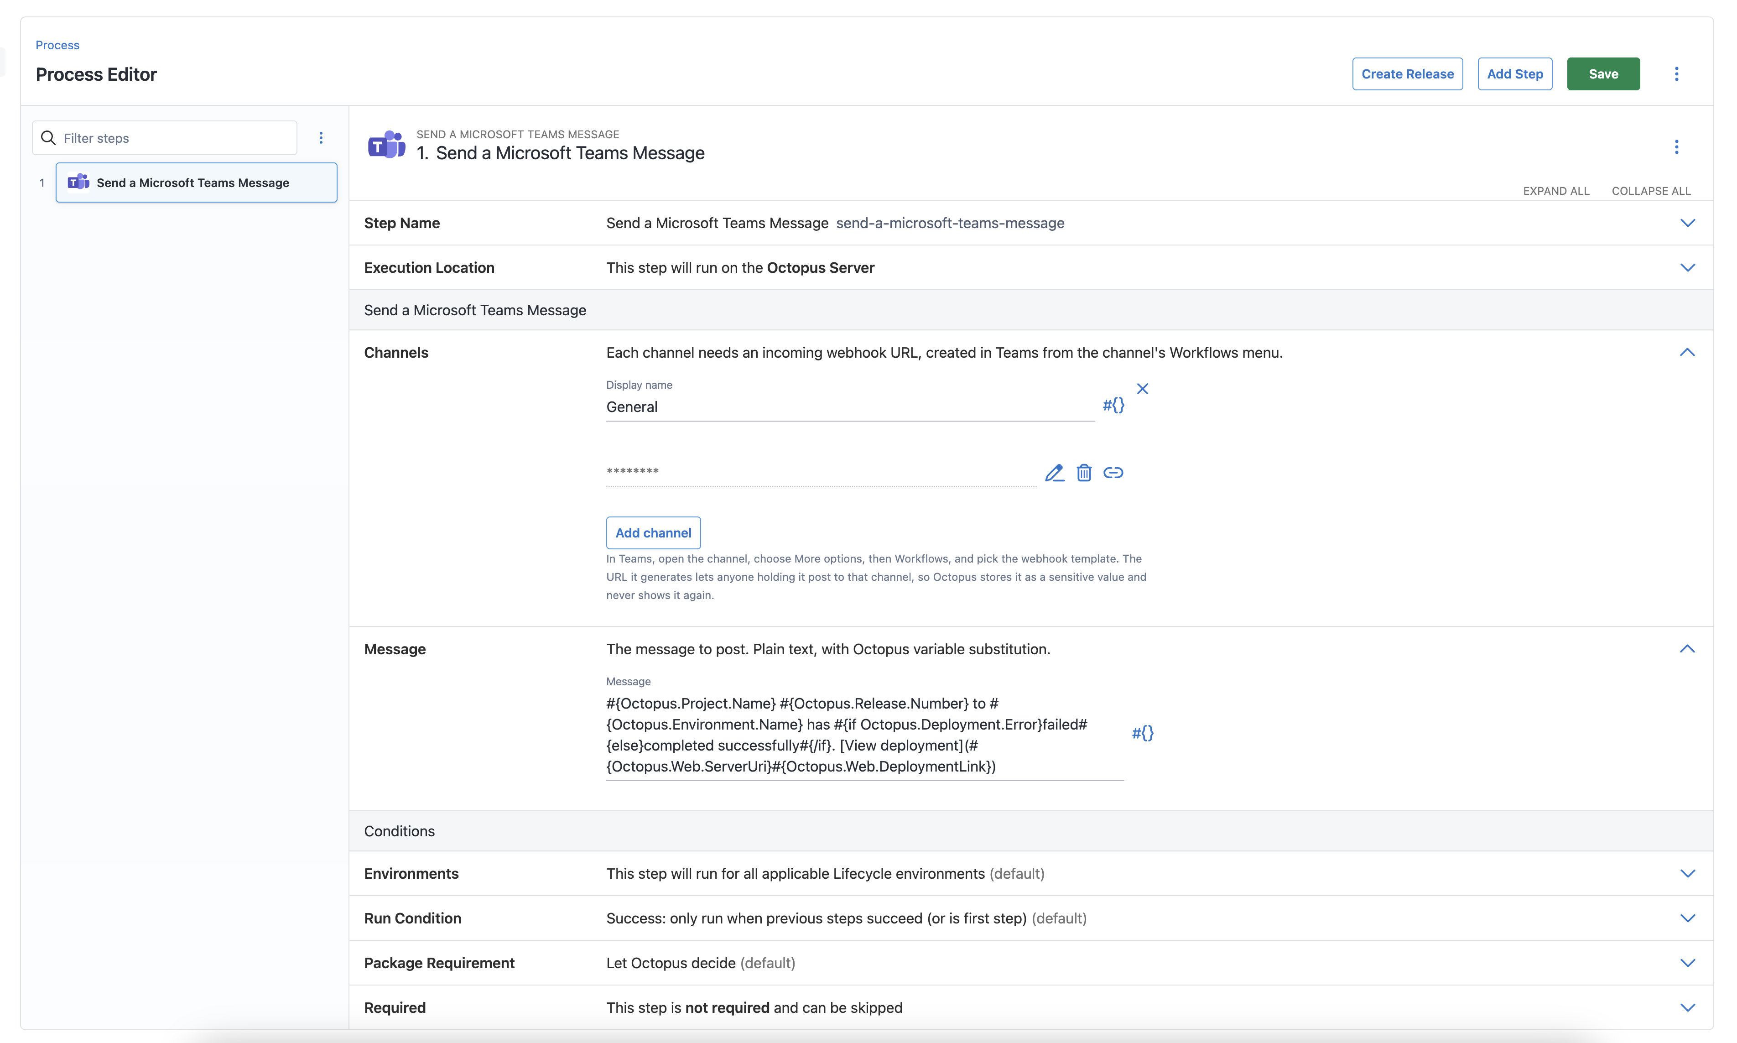The image size is (1737, 1043).
Task: Bind the webhook URL using the link icon
Action: coord(1113,473)
